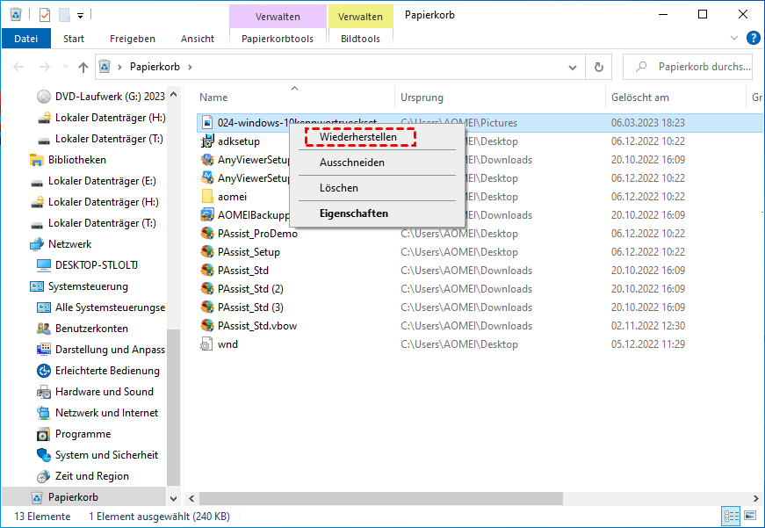Open Systemsteuerung in the navigation pane
Screen dimensions: 765x528
point(88,286)
